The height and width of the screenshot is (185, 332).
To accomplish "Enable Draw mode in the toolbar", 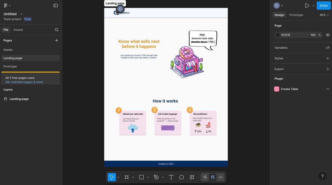I will click(205, 177).
